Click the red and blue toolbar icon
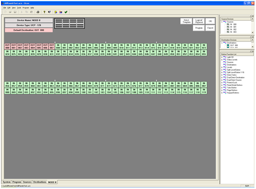 tap(61, 12)
